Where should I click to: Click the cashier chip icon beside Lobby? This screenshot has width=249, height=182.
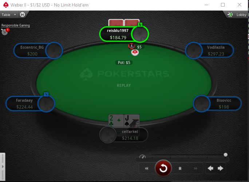(x=230, y=15)
